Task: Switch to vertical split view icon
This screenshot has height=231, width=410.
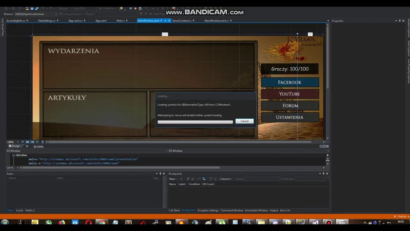Action: click(x=321, y=146)
